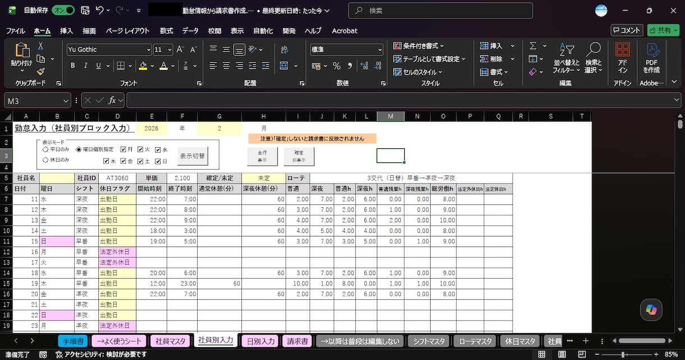Click the Borders grid icon
685x360 pixels.
(x=120, y=66)
